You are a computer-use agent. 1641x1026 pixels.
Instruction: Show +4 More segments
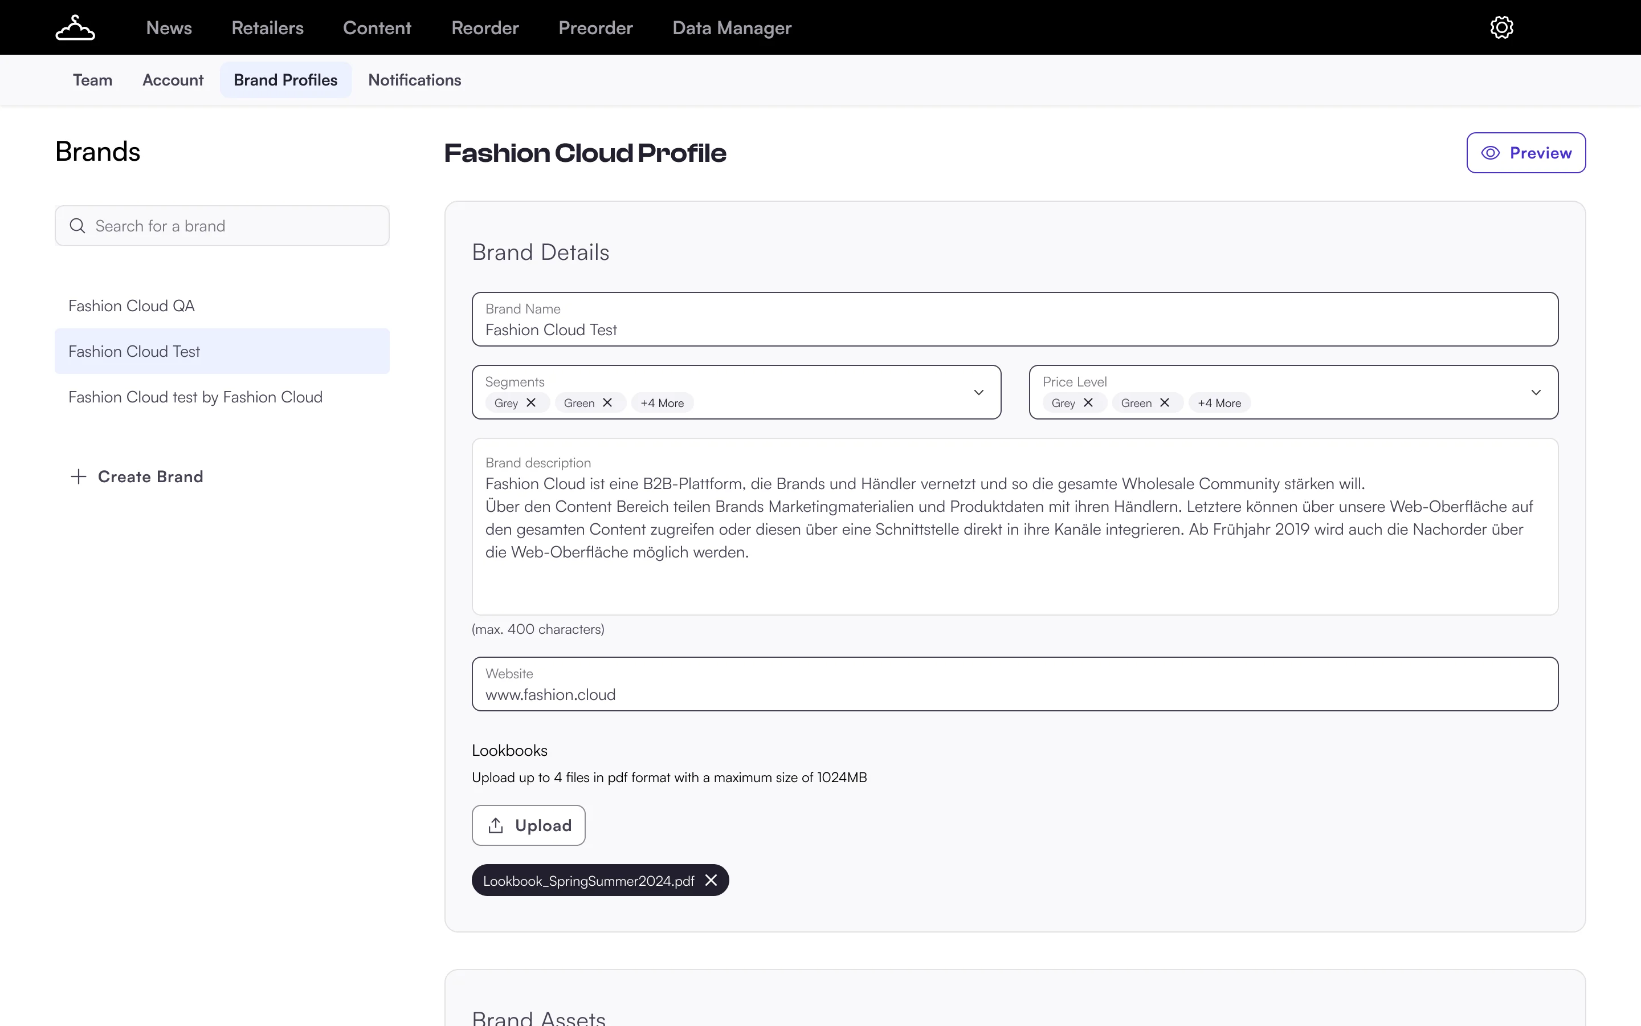tap(662, 403)
